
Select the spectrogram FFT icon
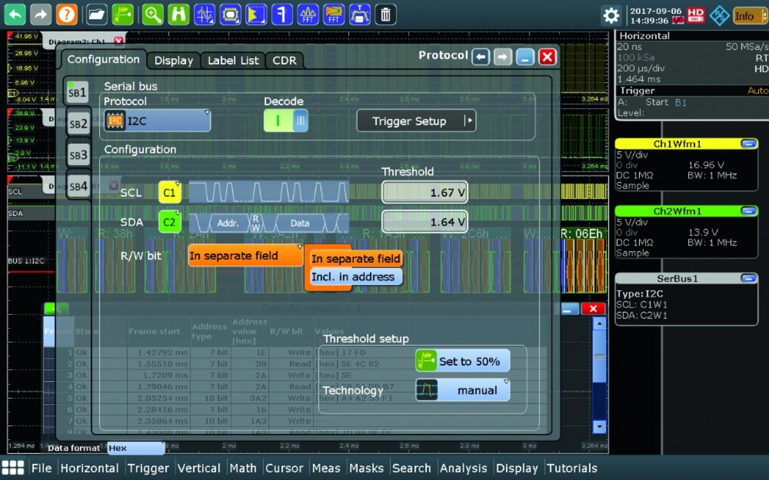point(333,14)
